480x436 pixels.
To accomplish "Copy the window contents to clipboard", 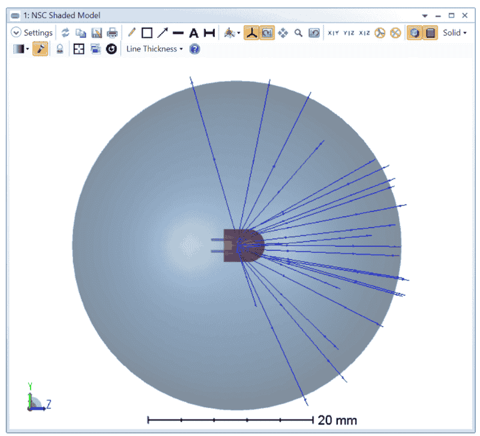I will [81, 33].
